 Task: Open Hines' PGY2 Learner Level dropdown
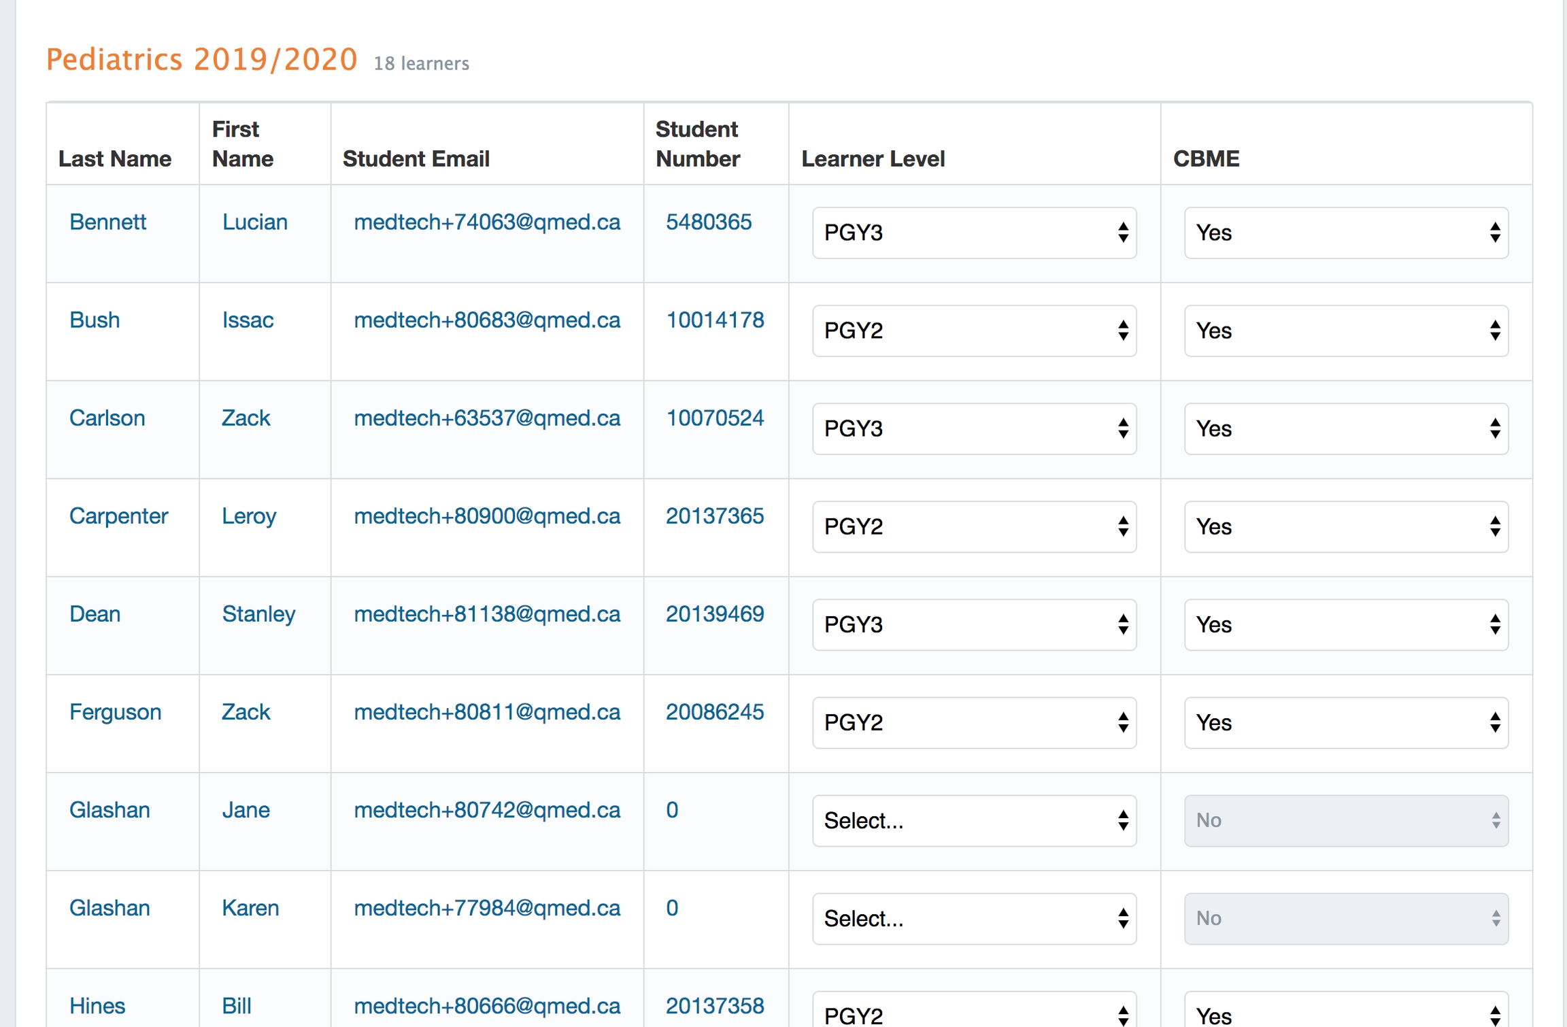[973, 1013]
